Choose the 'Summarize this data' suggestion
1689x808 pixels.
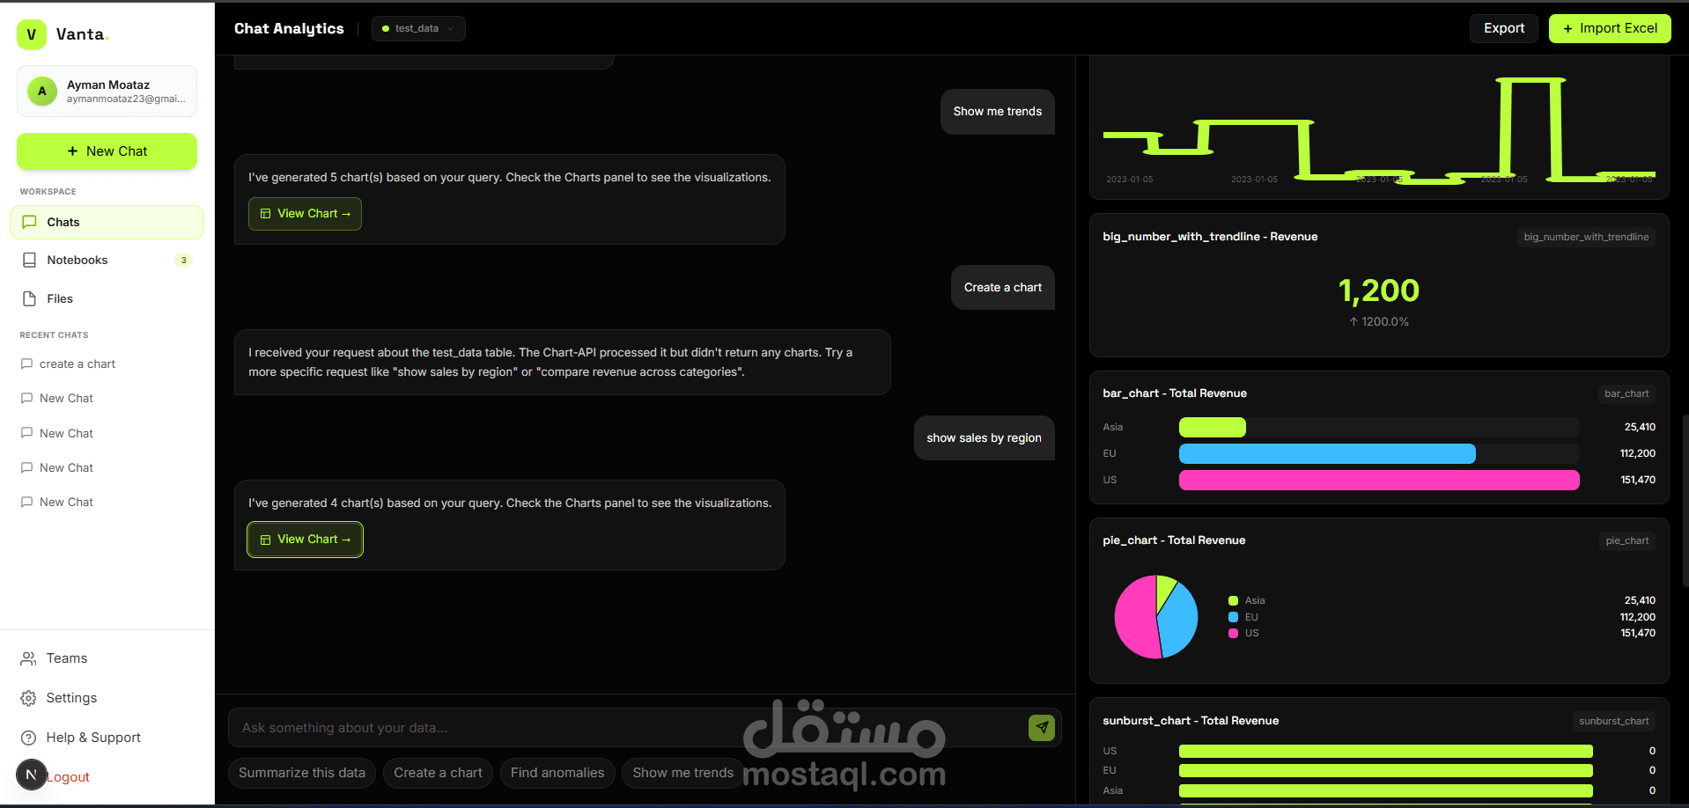pyautogui.click(x=302, y=773)
